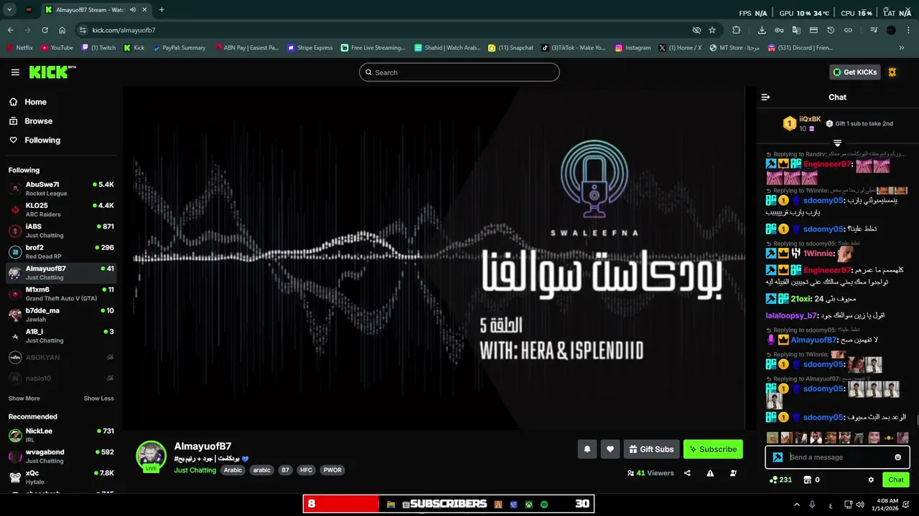Send message with the Chat button
This screenshot has height=516, width=919.
point(896,479)
